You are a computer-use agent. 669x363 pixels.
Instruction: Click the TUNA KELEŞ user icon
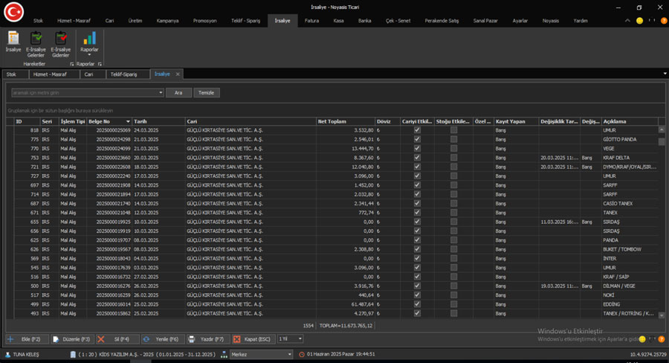pyautogui.click(x=7, y=355)
